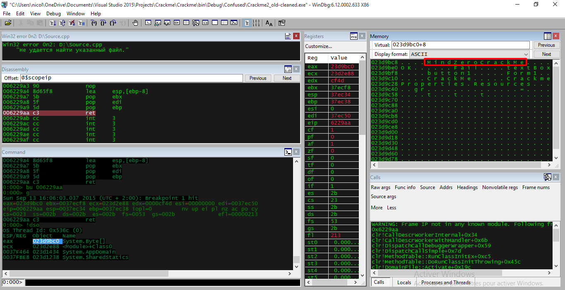Open the Call Stack window via toolbar icon
This screenshot has height=290, width=565.
pos(196,23)
